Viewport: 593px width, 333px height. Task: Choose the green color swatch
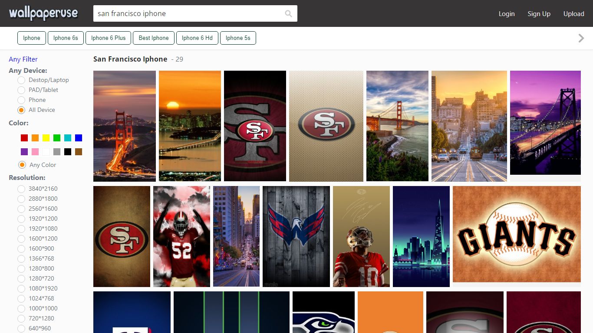[x=57, y=138]
